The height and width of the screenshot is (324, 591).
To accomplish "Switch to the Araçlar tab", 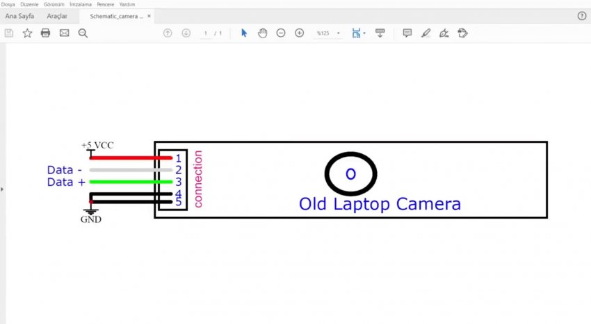I will [57, 16].
